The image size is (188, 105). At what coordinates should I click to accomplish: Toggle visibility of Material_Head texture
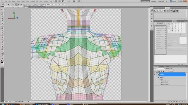pyautogui.click(x=161, y=81)
